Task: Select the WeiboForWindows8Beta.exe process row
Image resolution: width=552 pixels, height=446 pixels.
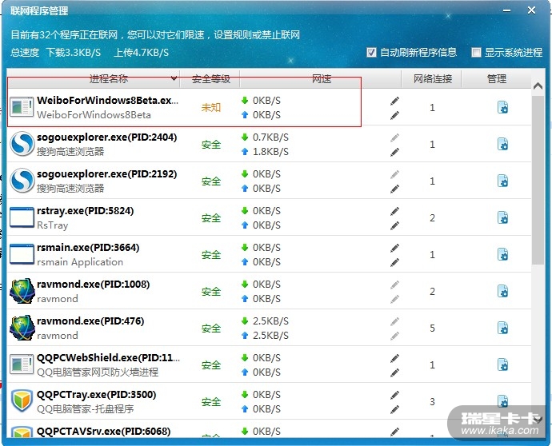Action: tap(269, 107)
